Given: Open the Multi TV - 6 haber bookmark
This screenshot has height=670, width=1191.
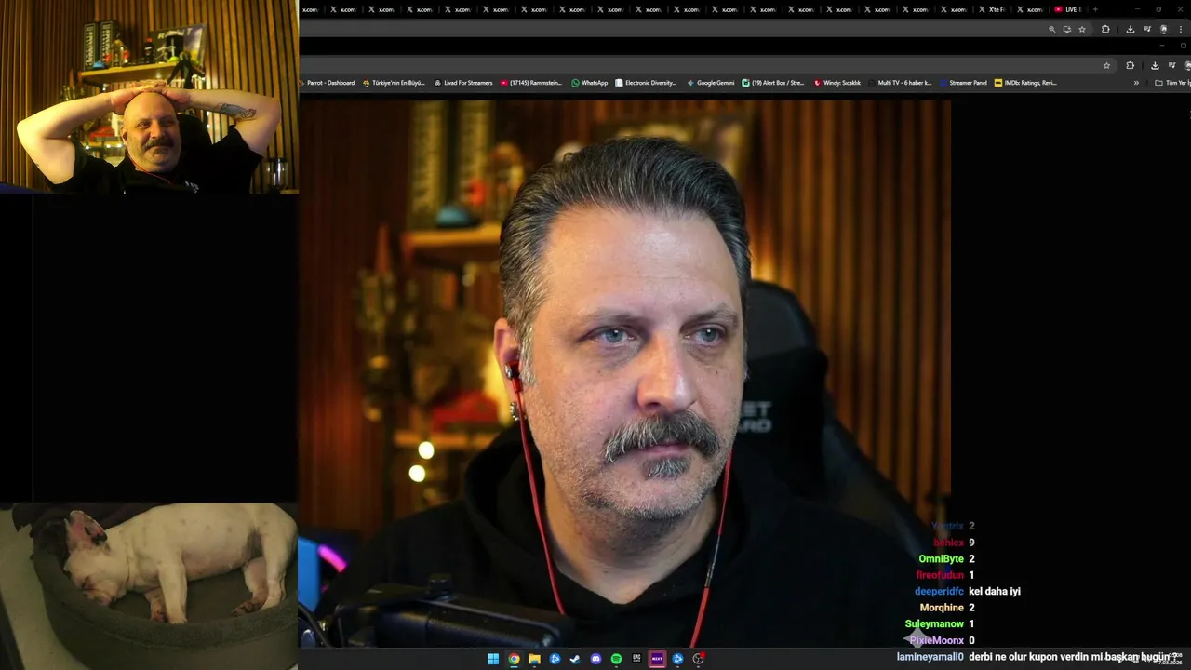Looking at the screenshot, I should point(899,83).
